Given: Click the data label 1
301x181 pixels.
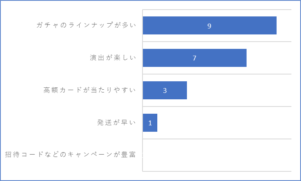Looking at the screenshot, I should (150, 123).
